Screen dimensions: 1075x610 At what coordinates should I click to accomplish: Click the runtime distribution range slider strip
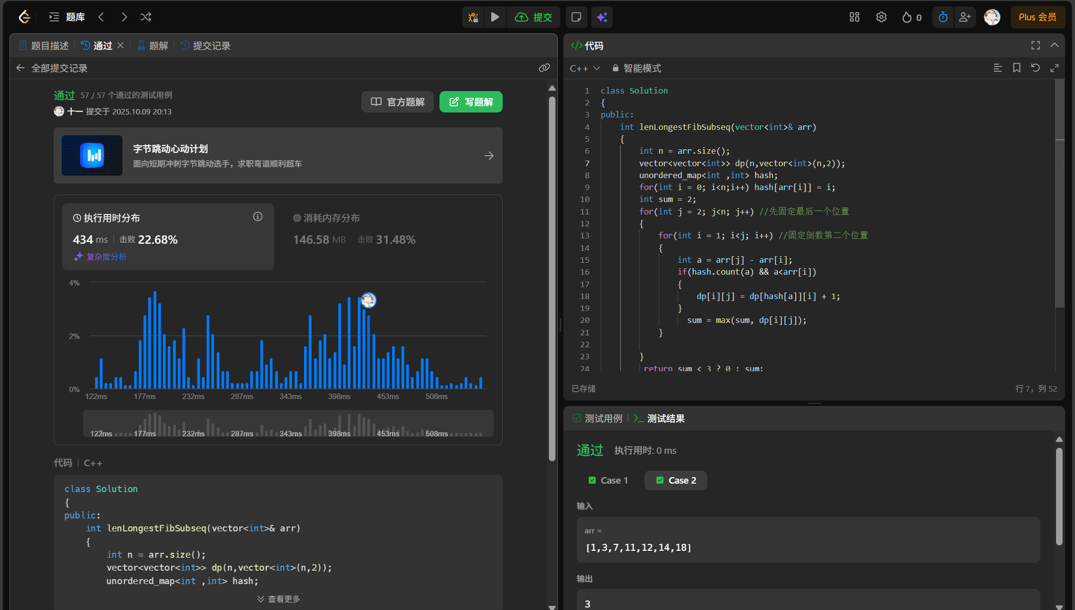pyautogui.click(x=288, y=424)
